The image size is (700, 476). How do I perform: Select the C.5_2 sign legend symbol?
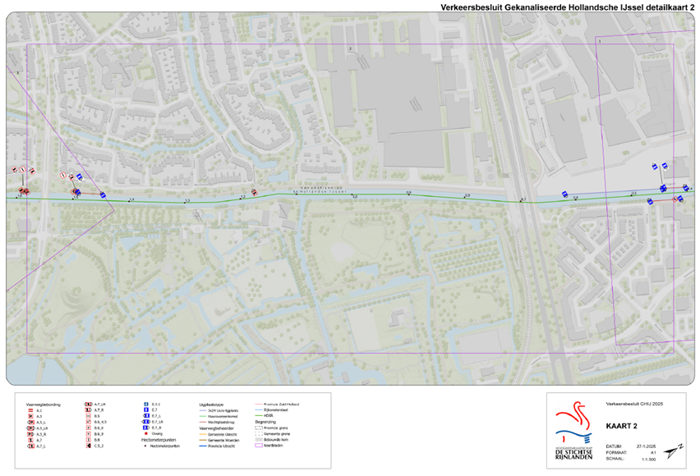click(x=89, y=446)
